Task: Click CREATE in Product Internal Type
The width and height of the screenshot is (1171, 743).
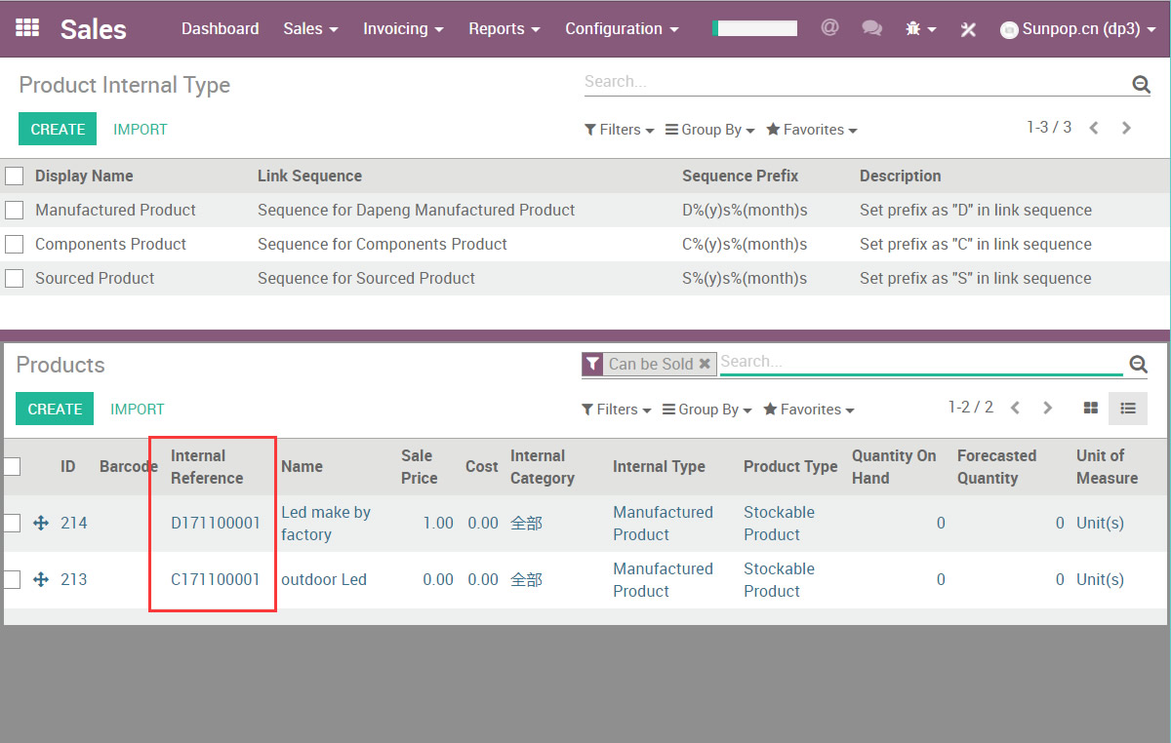Action: 58,130
